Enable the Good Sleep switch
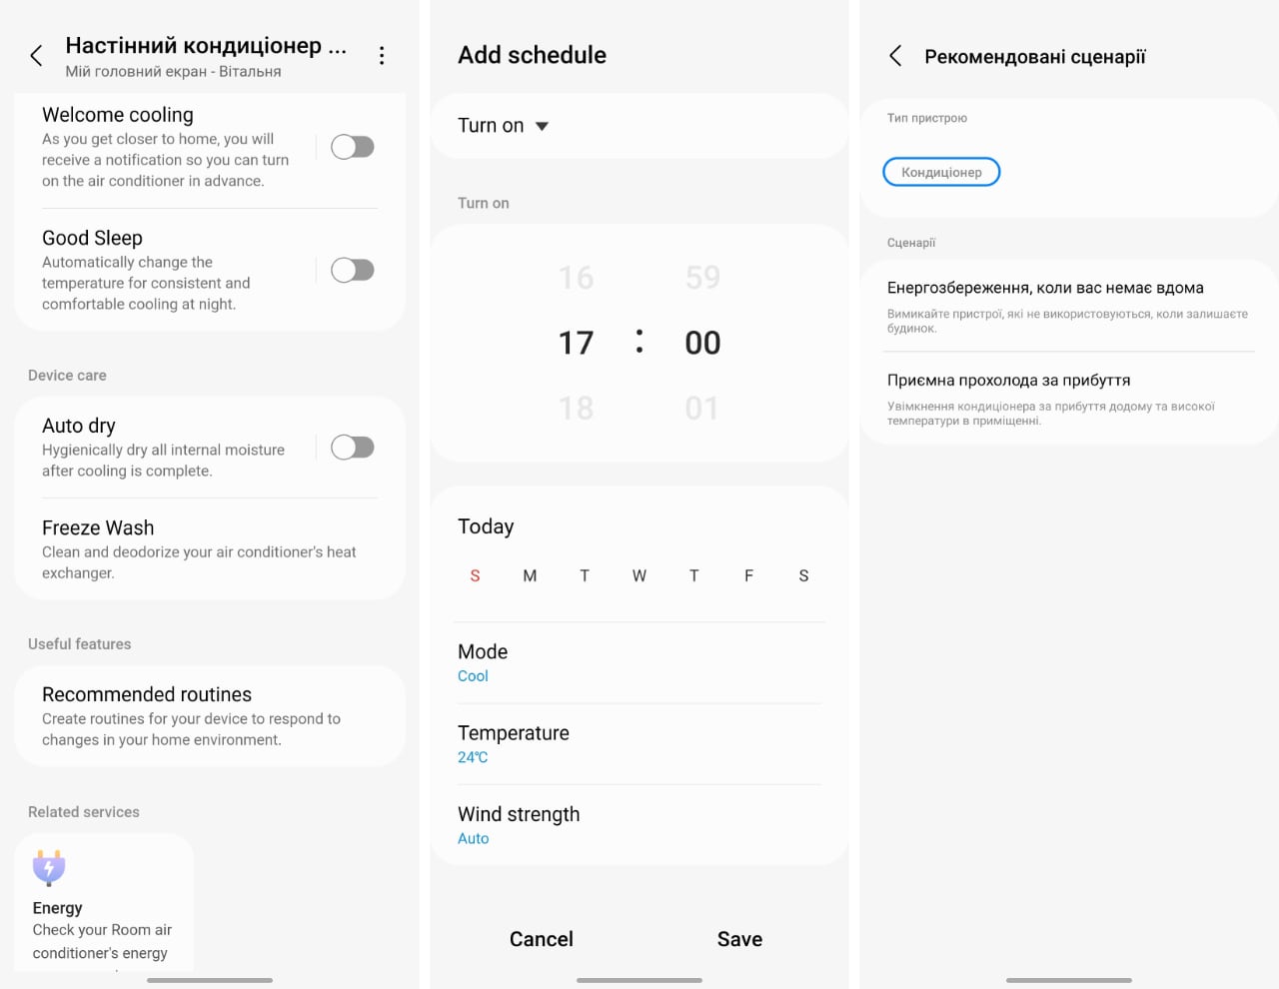Image resolution: width=1279 pixels, height=989 pixels. tap(353, 271)
